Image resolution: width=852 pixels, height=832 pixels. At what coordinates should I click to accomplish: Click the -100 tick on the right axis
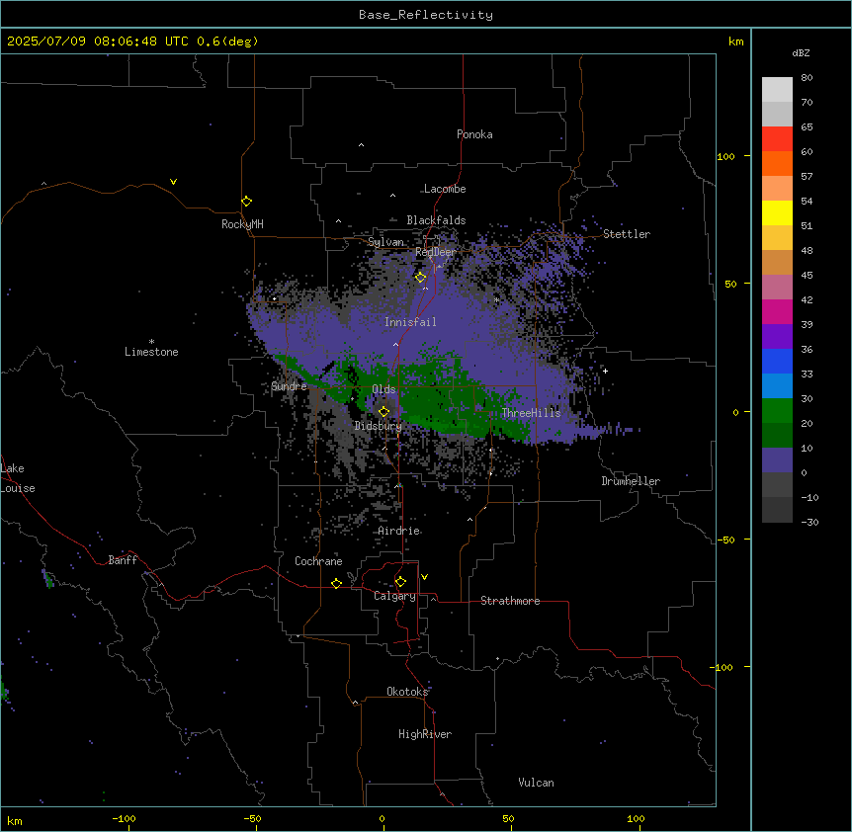pos(723,667)
